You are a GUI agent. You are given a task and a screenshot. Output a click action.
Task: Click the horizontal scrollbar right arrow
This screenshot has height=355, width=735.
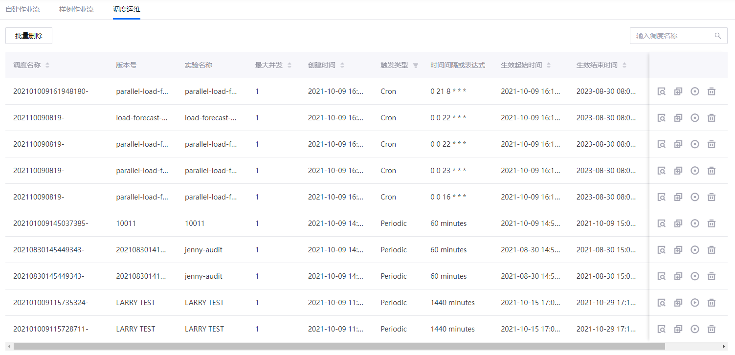click(724, 346)
